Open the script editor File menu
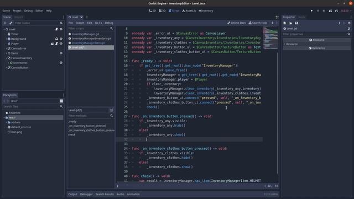 click(71, 23)
